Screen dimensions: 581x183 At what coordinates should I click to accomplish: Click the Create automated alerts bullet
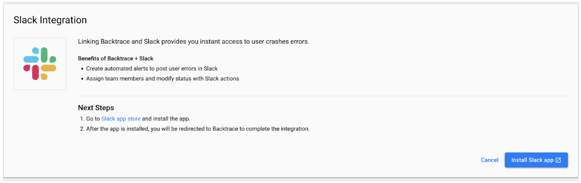point(152,69)
